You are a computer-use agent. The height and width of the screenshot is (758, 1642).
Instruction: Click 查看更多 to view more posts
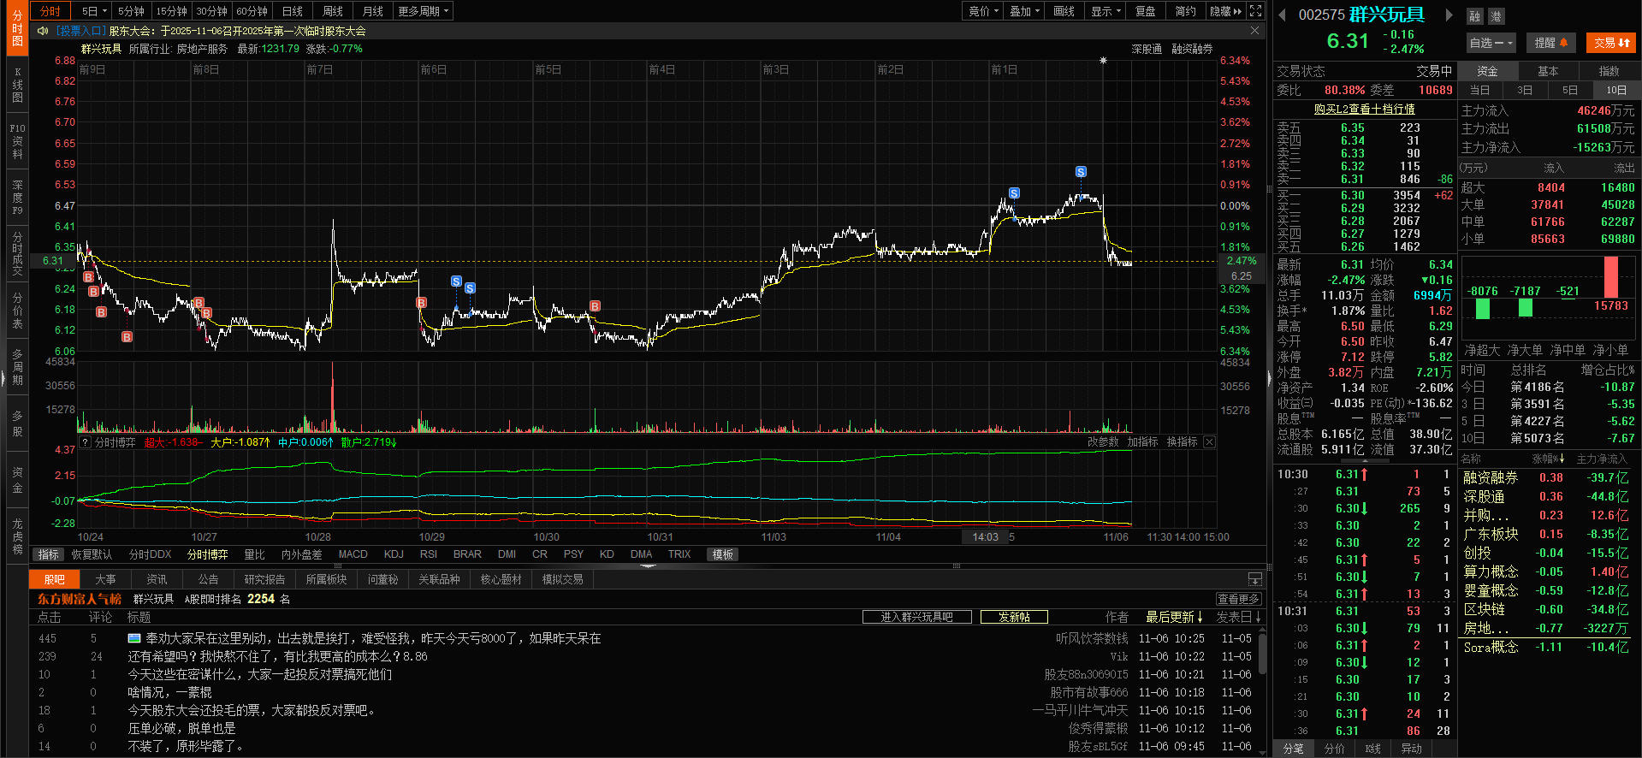tap(1238, 599)
